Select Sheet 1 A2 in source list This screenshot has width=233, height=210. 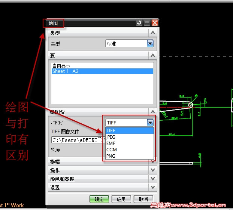tap(102, 71)
